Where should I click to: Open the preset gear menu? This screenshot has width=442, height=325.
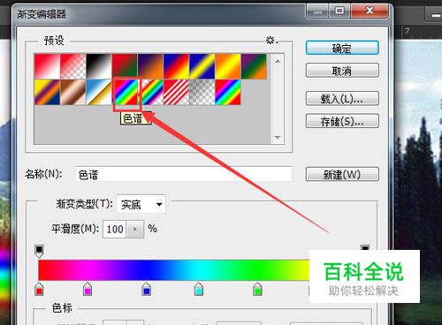pyautogui.click(x=271, y=41)
